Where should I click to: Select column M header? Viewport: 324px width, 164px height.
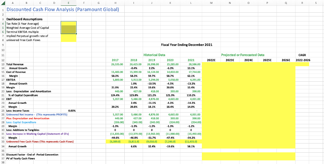point(211,3)
